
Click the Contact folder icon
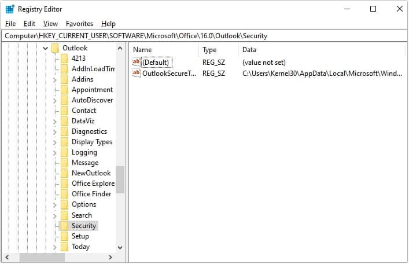(x=64, y=111)
